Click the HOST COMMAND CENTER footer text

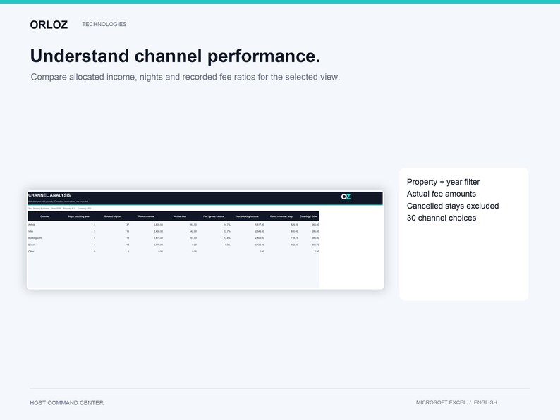tap(66, 403)
